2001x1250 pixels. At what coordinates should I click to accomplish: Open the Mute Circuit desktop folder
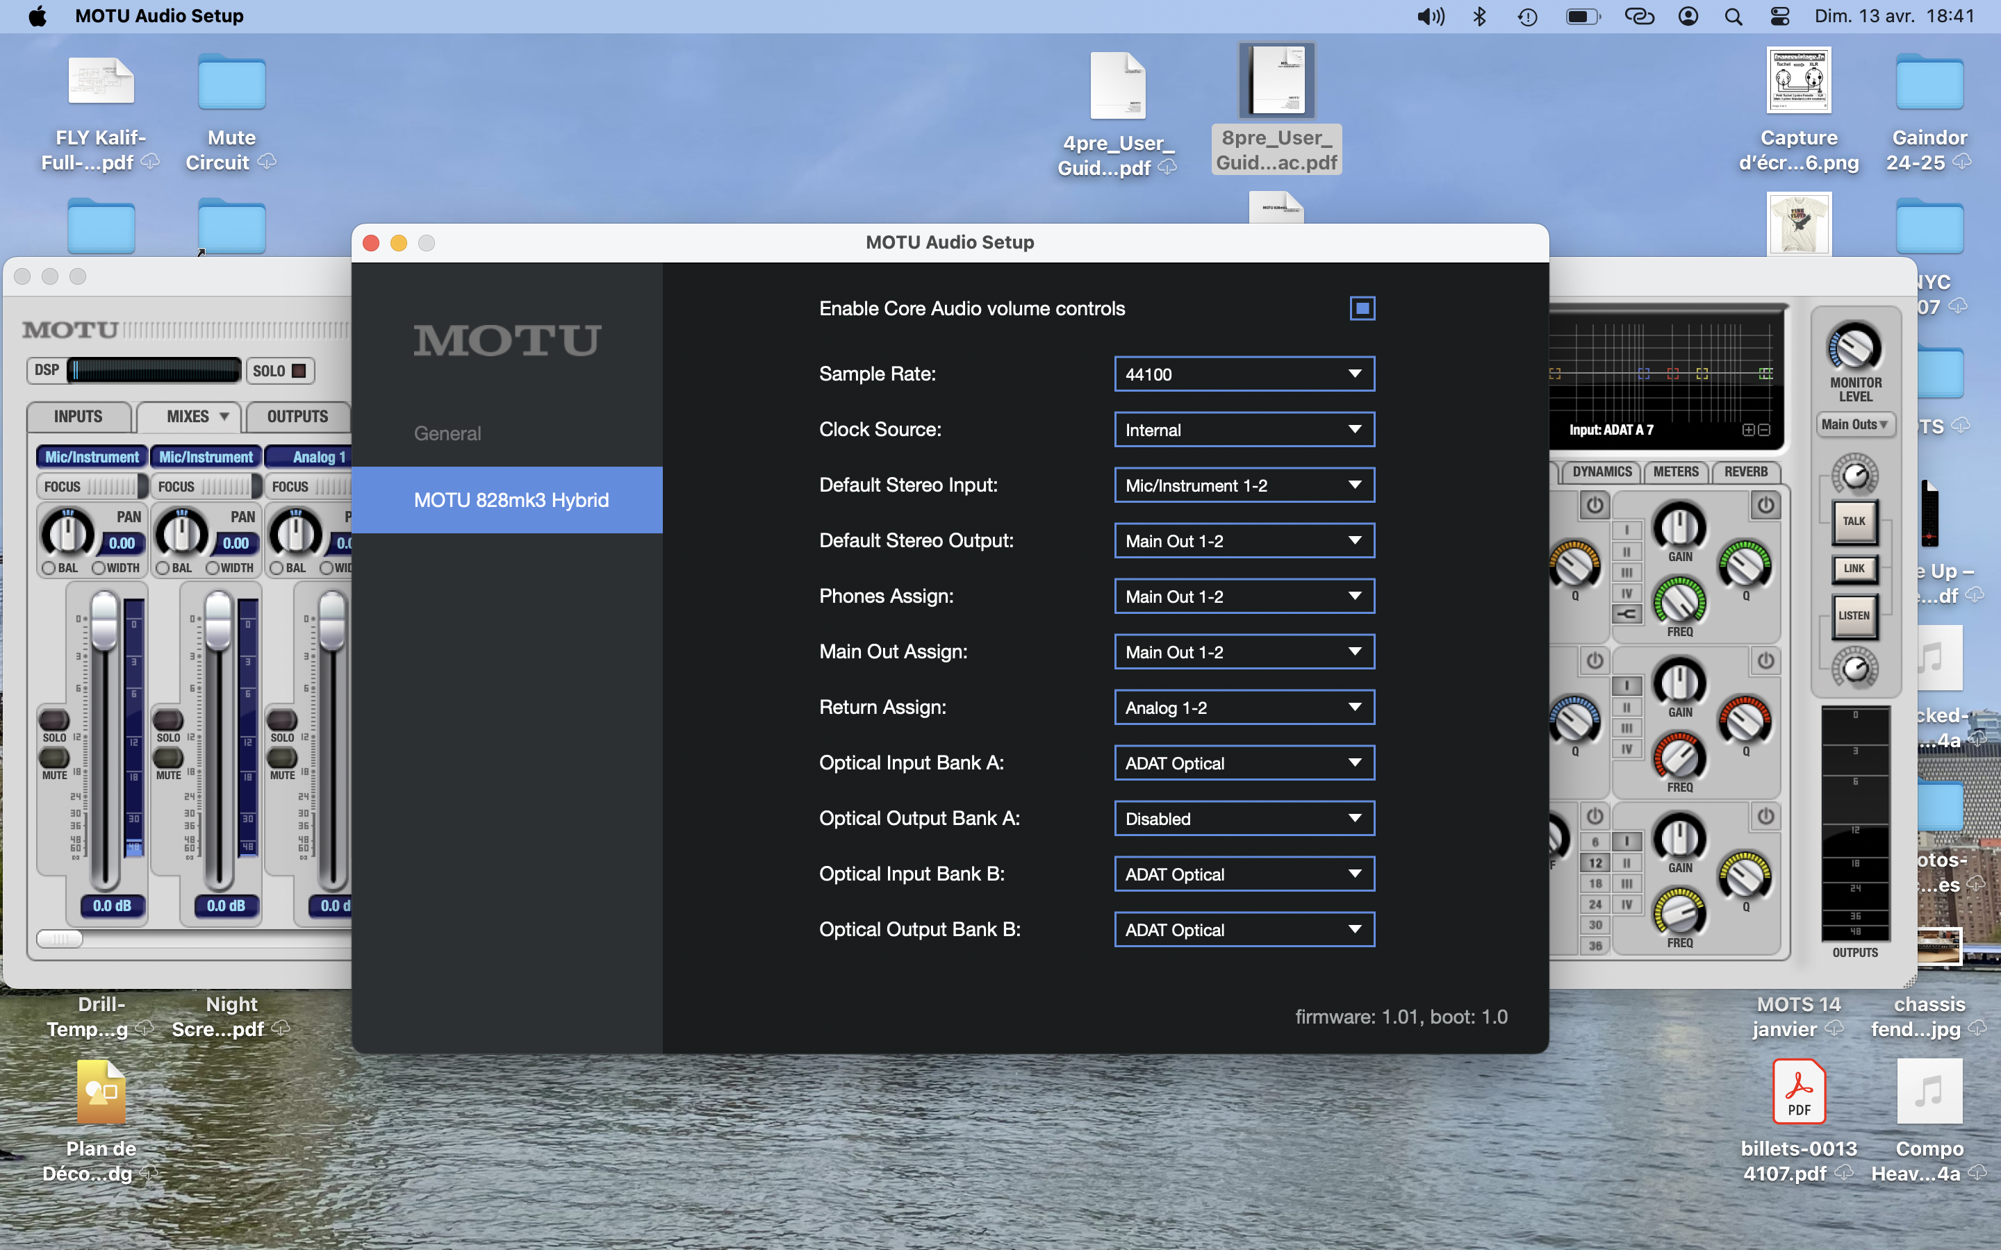pos(231,112)
